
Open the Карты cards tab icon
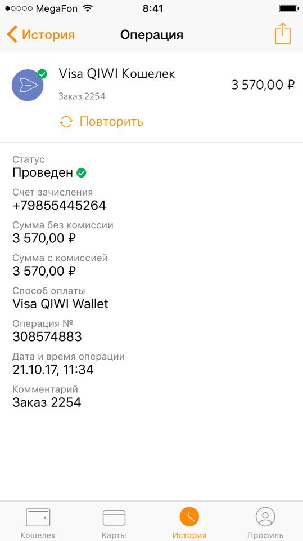[114, 517]
